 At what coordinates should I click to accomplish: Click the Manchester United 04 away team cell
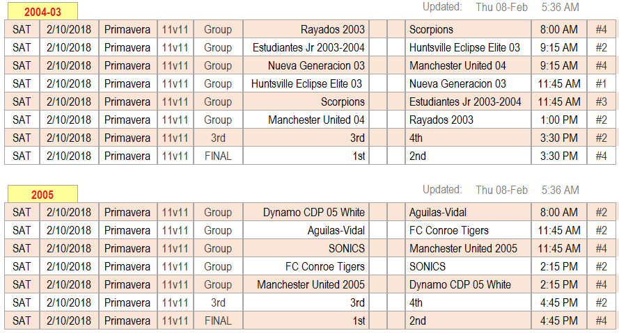click(468, 66)
